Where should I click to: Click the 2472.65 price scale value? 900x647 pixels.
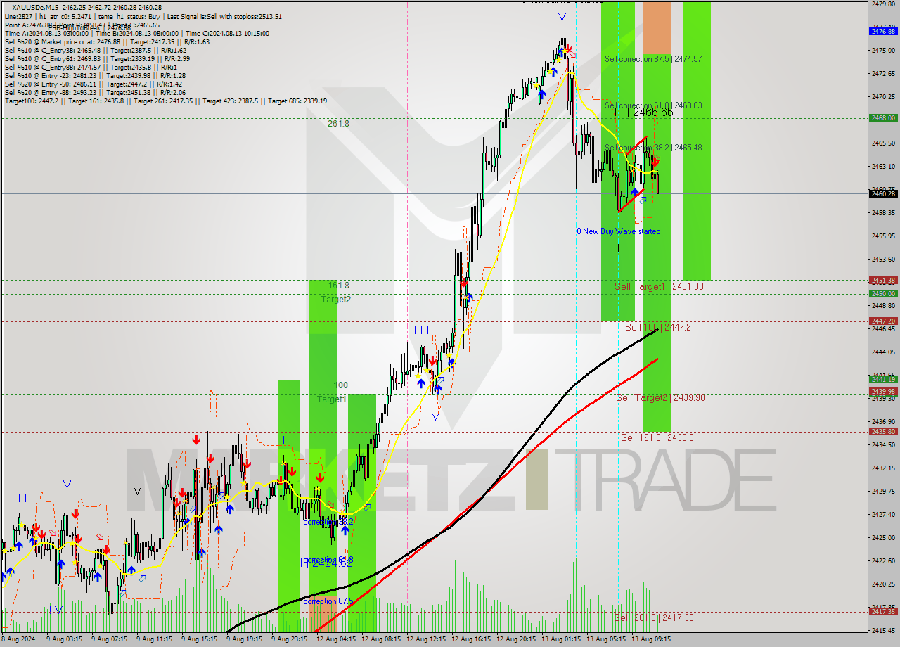[883, 73]
